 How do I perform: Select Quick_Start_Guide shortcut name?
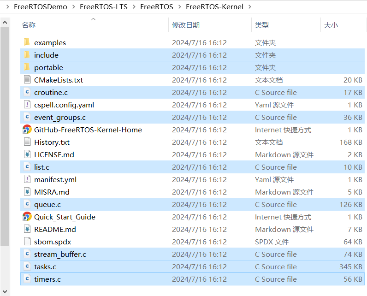[x=65, y=217]
